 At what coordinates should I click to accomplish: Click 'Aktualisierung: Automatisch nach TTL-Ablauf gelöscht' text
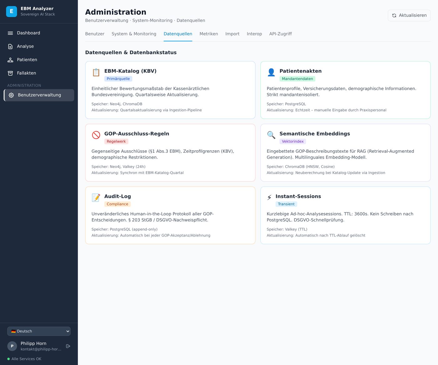coord(316,235)
